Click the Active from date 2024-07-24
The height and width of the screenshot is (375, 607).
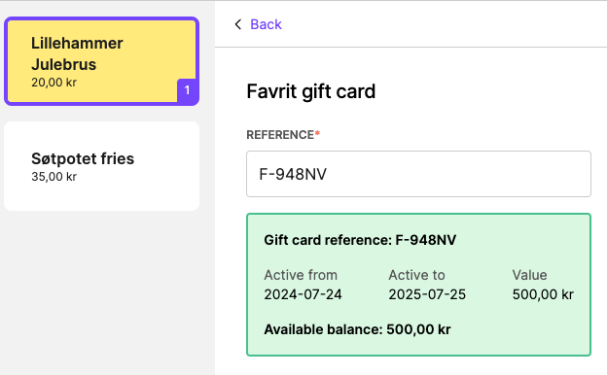click(x=303, y=294)
